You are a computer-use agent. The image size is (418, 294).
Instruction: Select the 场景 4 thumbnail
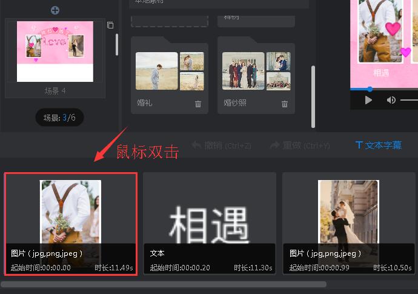pyautogui.click(x=55, y=52)
